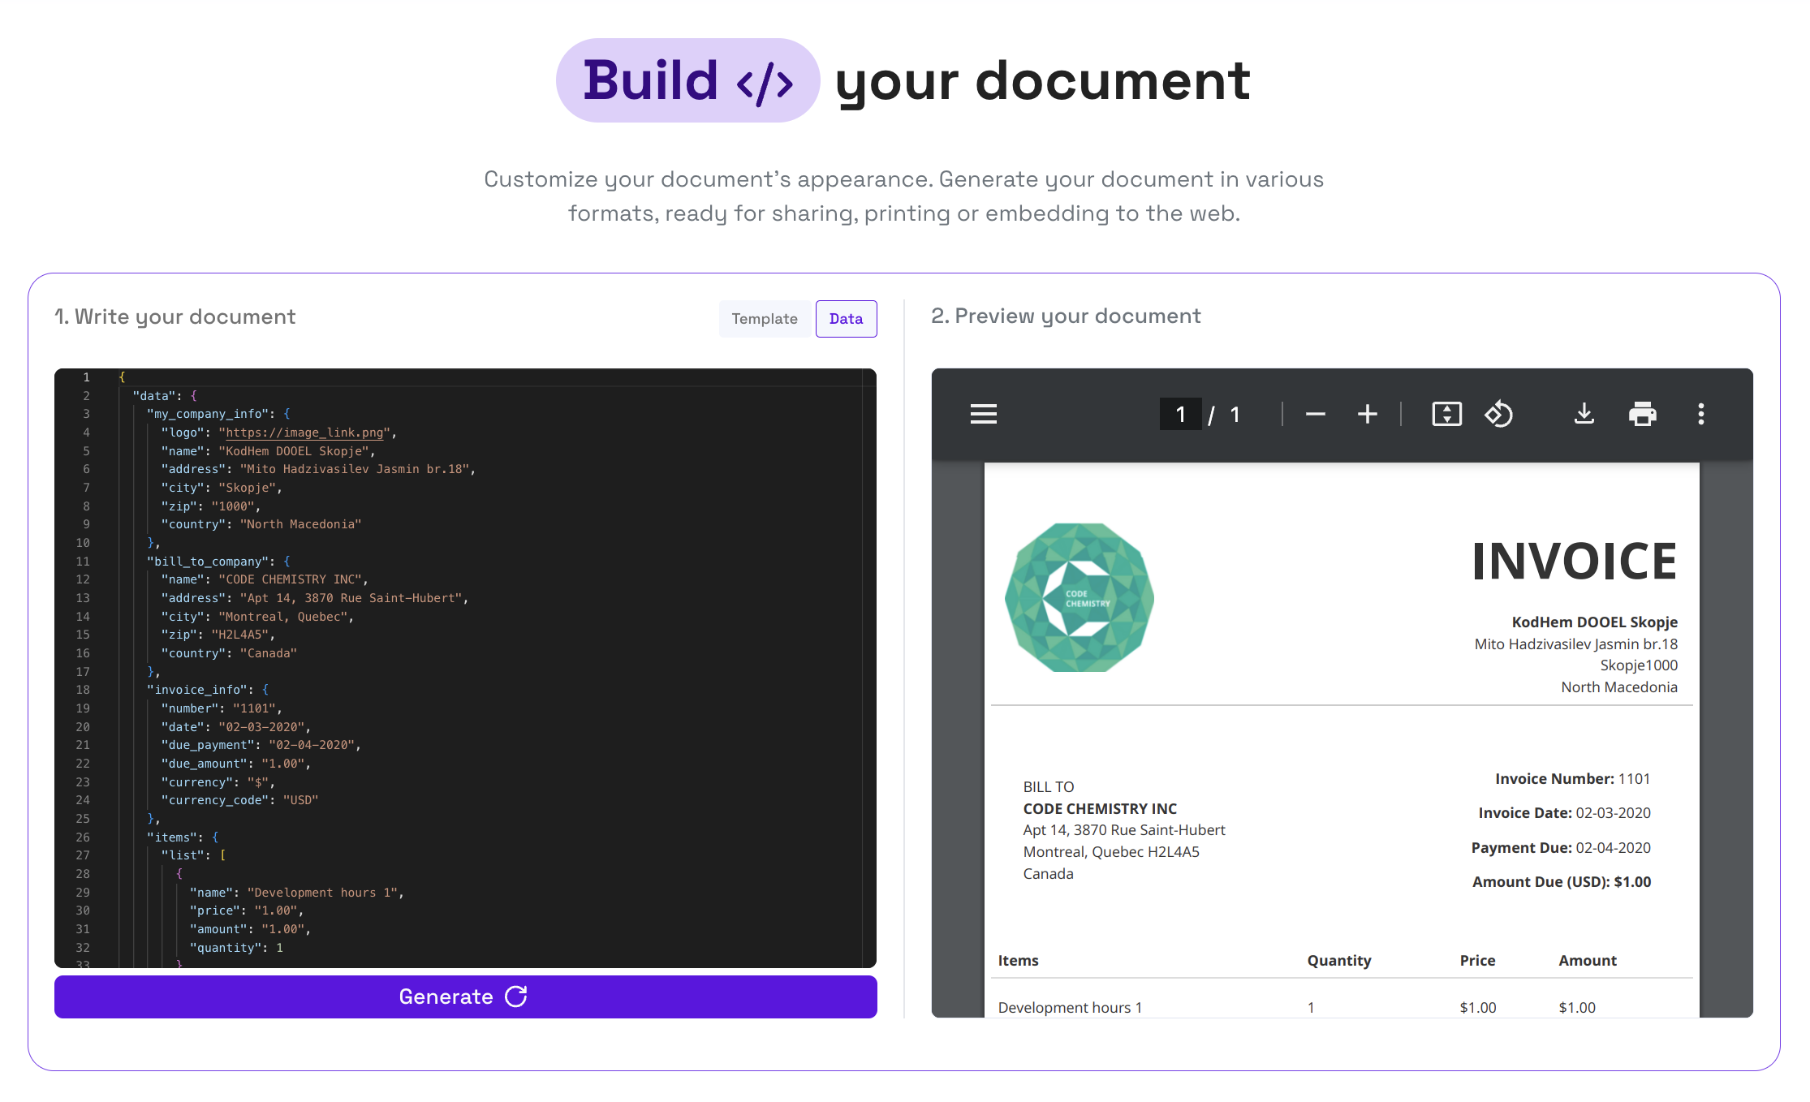Screen dimensions: 1810x1102
Task: Click the BILL TO label in preview
Action: tap(1048, 787)
